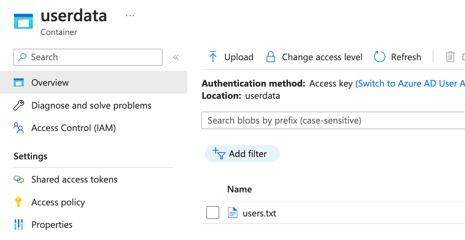465x240 pixels.
Task: Open the ellipsis more options menu
Action: pos(130,16)
